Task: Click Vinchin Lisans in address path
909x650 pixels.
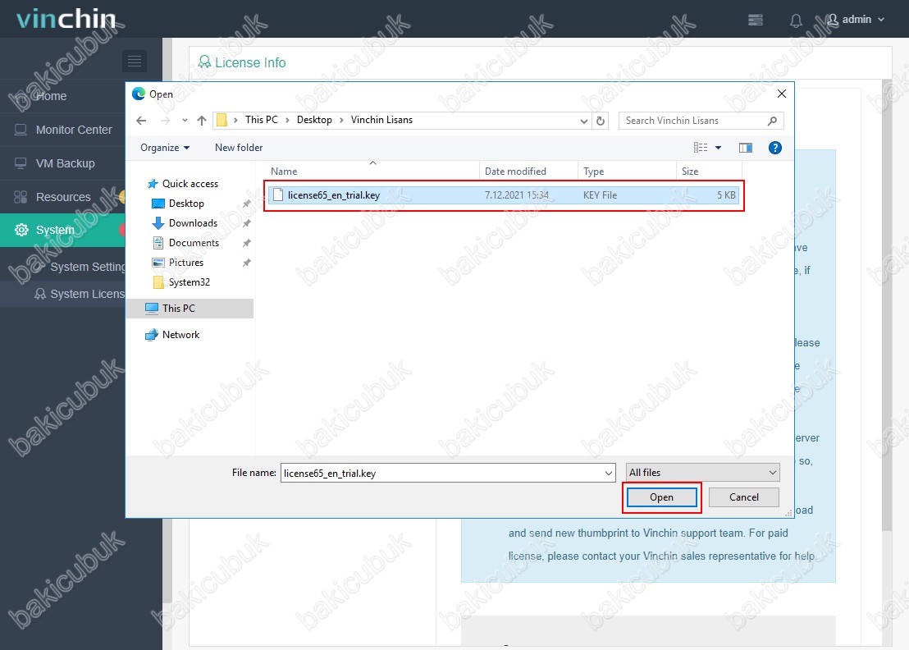Action: click(x=381, y=120)
